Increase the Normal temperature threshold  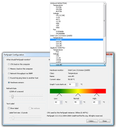tap(81, 101)
